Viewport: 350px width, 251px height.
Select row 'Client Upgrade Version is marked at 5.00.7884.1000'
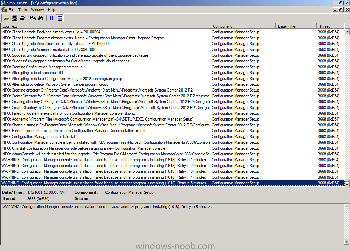coord(172,50)
